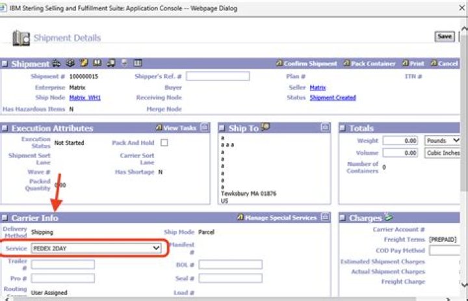This screenshot has height=301, width=468.
Task: Open the Pounds weight unit dropdown
Action: tap(443, 140)
